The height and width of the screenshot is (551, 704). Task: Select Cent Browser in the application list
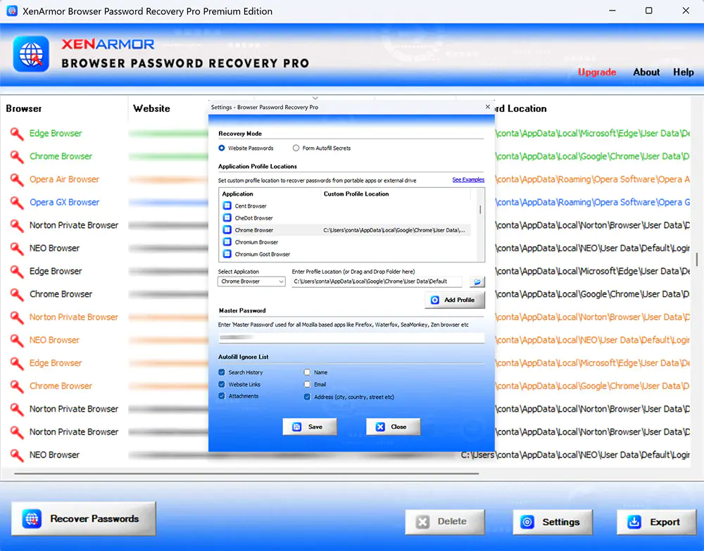click(x=345, y=205)
